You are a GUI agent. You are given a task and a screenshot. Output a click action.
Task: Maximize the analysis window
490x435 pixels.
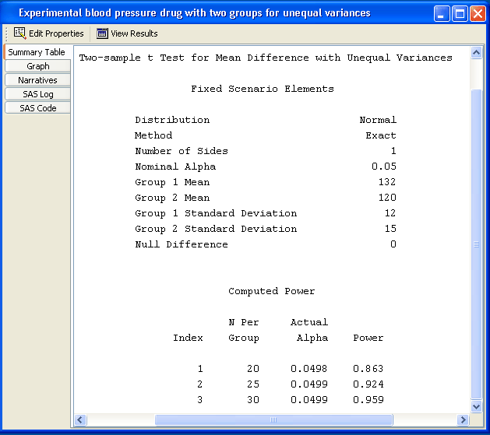(x=460, y=13)
